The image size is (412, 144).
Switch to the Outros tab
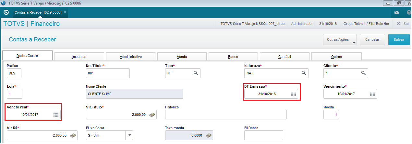tap(336, 57)
